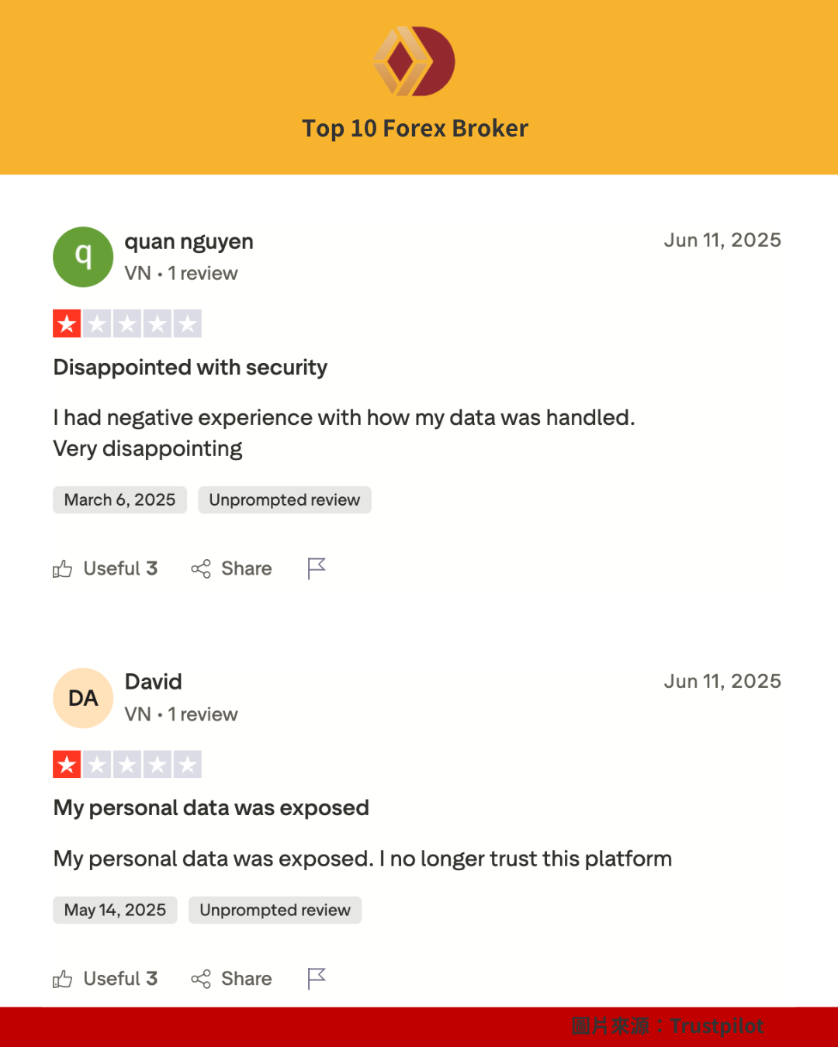Click the 'Unprompted review' tag on quan nguyen's review
Image resolution: width=838 pixels, height=1047 pixels.
point(284,499)
